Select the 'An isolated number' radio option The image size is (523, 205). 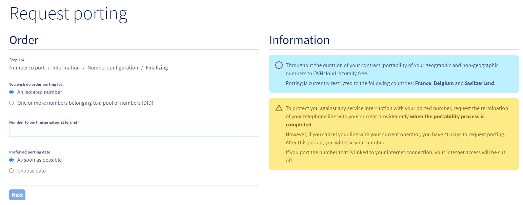coord(12,92)
